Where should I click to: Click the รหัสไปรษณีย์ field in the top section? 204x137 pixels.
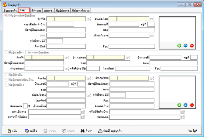pyautogui.click(x=55, y=41)
